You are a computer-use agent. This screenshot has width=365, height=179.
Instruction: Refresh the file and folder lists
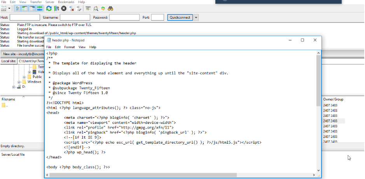tap(49, 9)
